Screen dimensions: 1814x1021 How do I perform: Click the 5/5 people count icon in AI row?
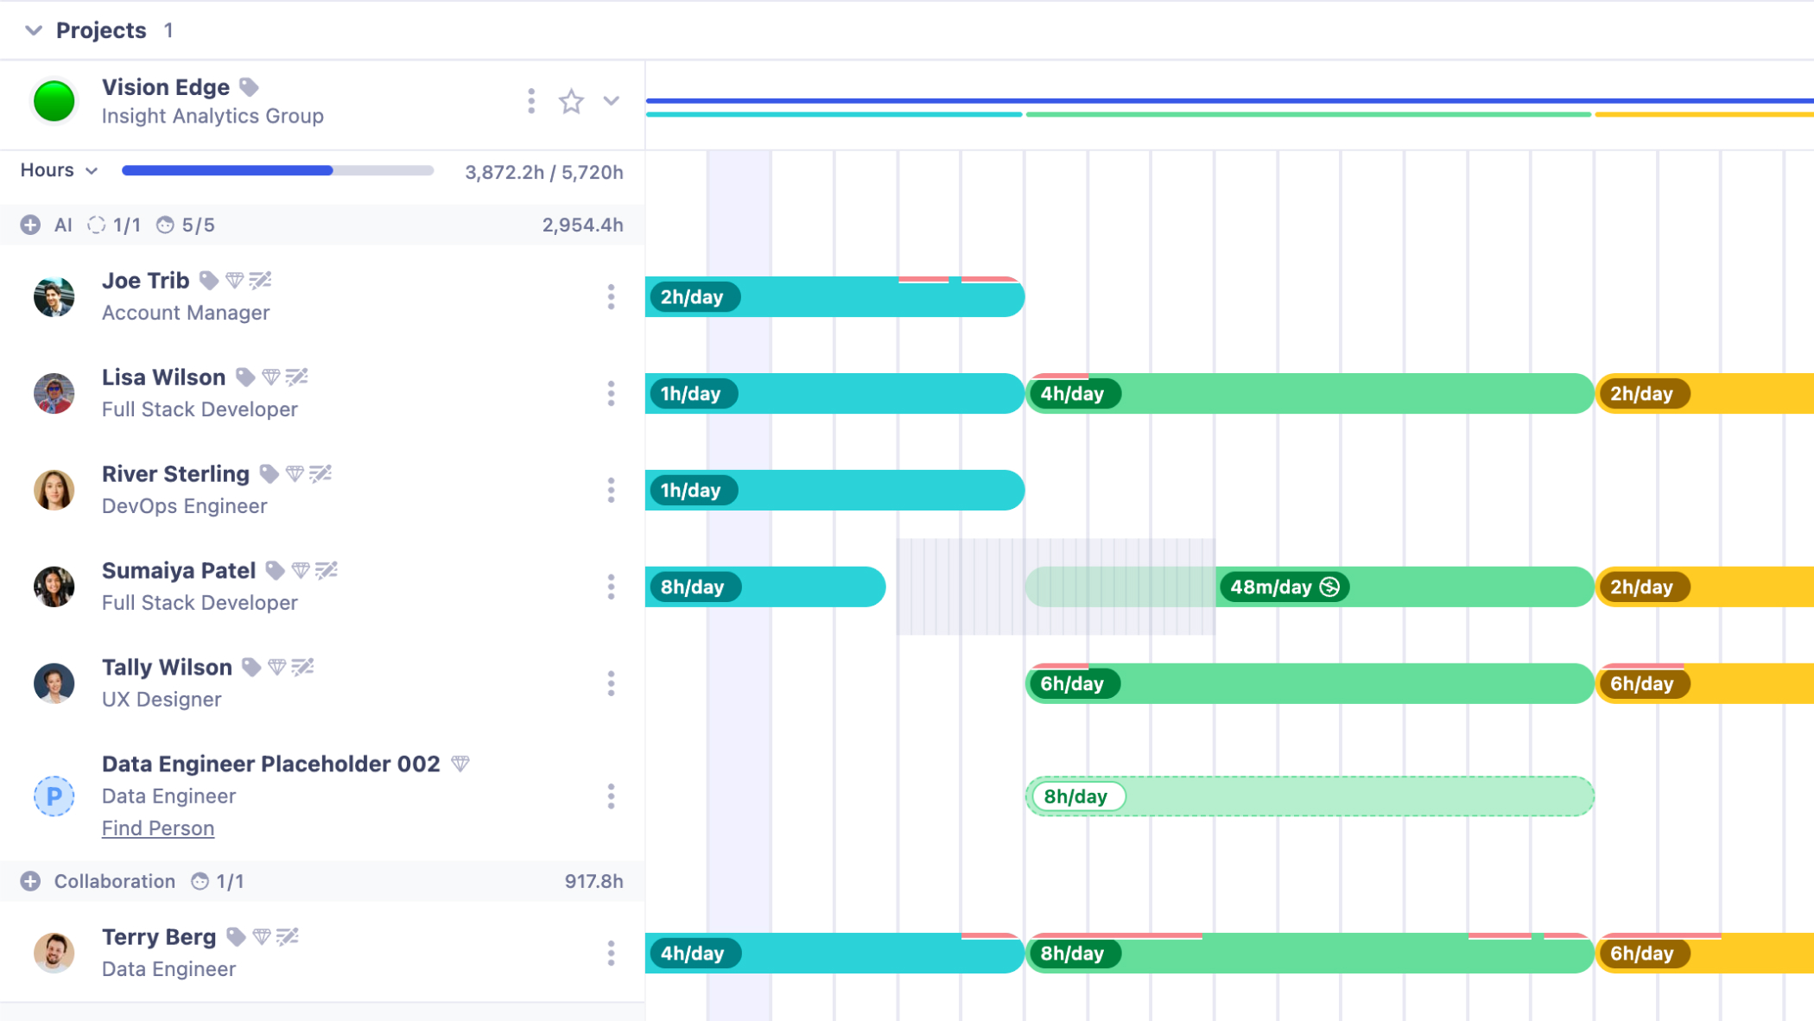click(165, 225)
